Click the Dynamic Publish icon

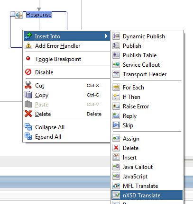pos(116,36)
